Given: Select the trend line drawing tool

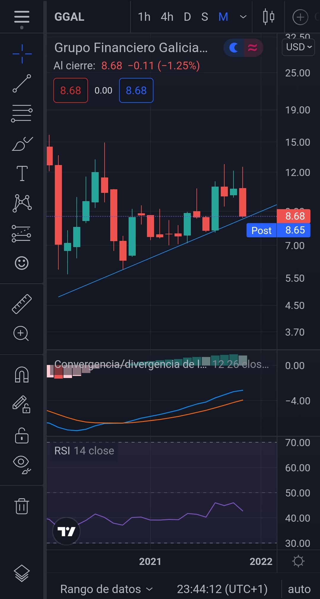Looking at the screenshot, I should coord(22,83).
